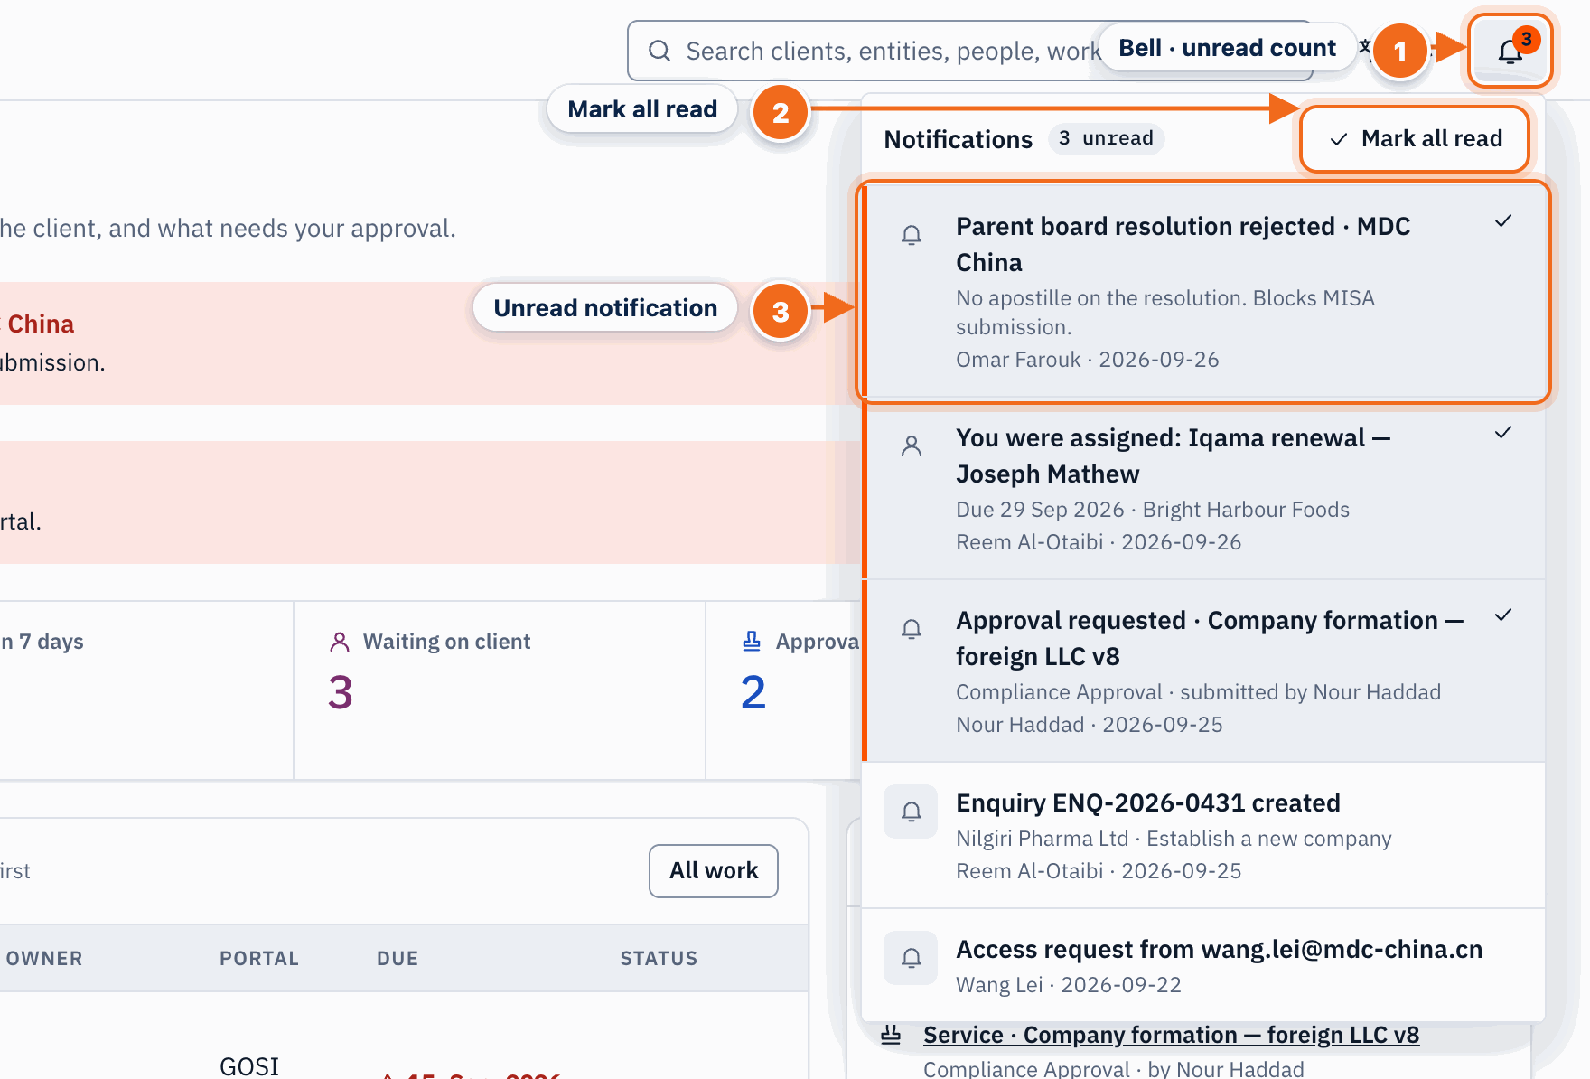Click the bell icon beside Approval requested notification
This screenshot has width=1590, height=1079.
[912, 629]
